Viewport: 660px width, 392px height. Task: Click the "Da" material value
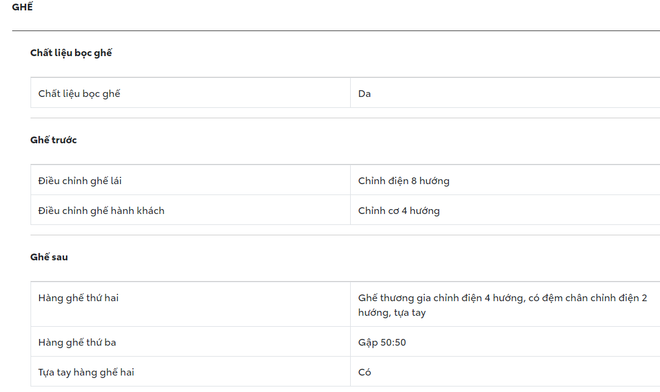(x=365, y=94)
